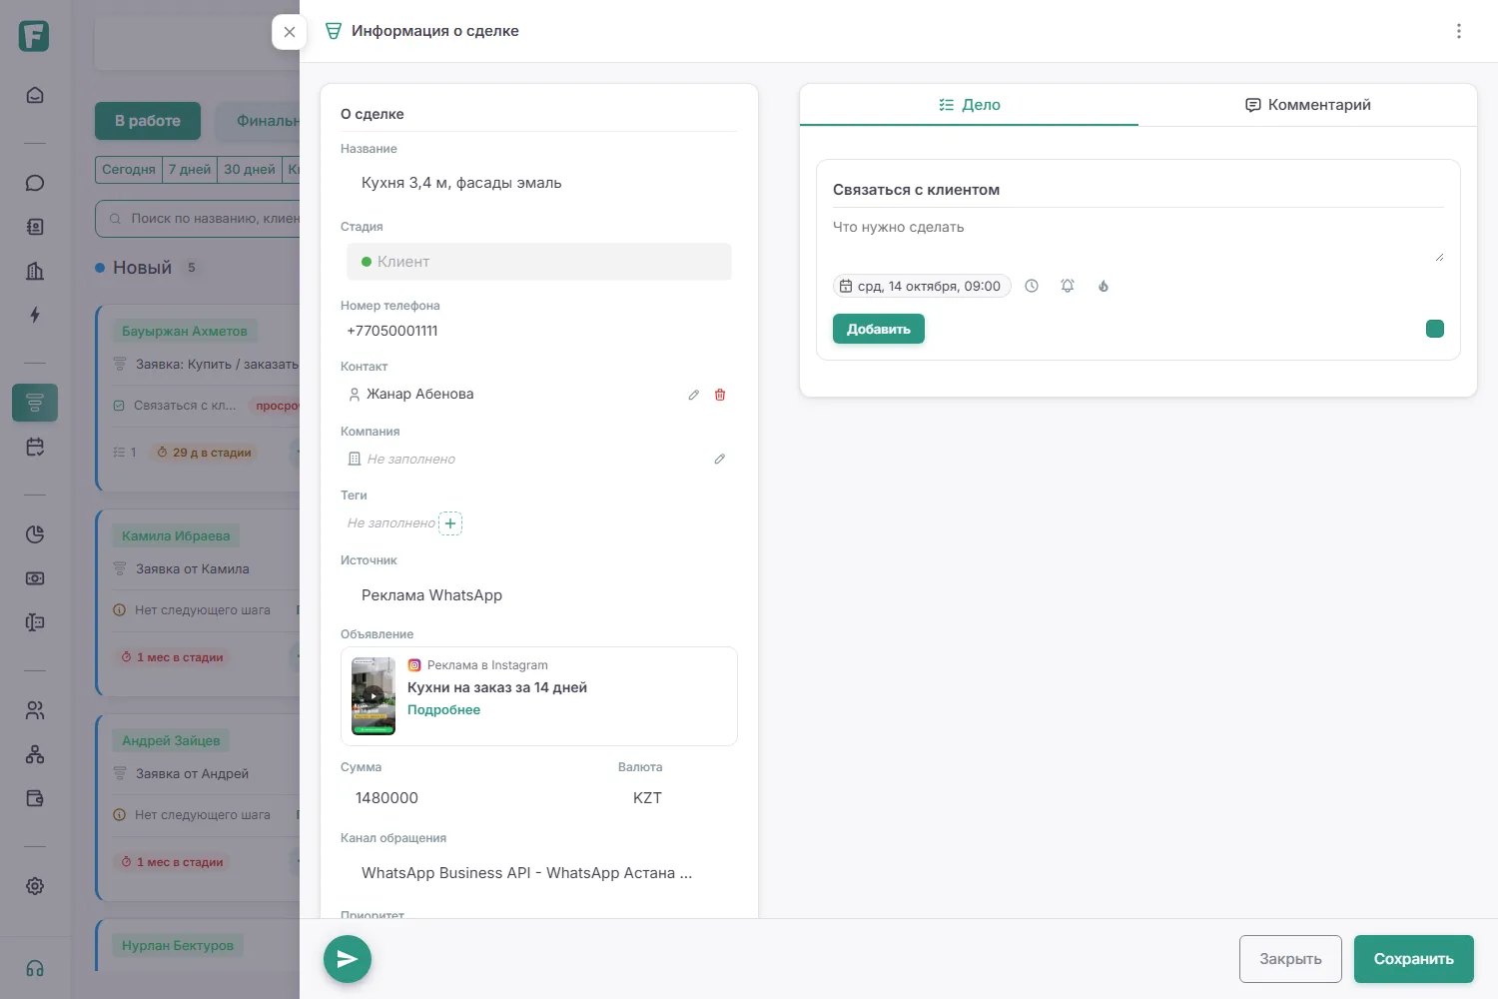Open the Стадия dropdown showing Клиент

coord(539,262)
